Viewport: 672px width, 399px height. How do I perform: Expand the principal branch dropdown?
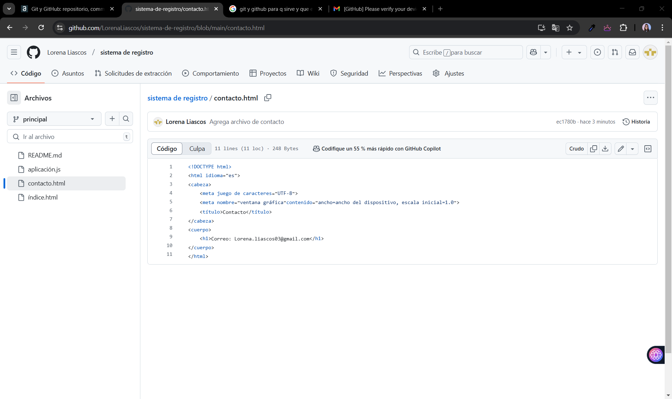[53, 119]
